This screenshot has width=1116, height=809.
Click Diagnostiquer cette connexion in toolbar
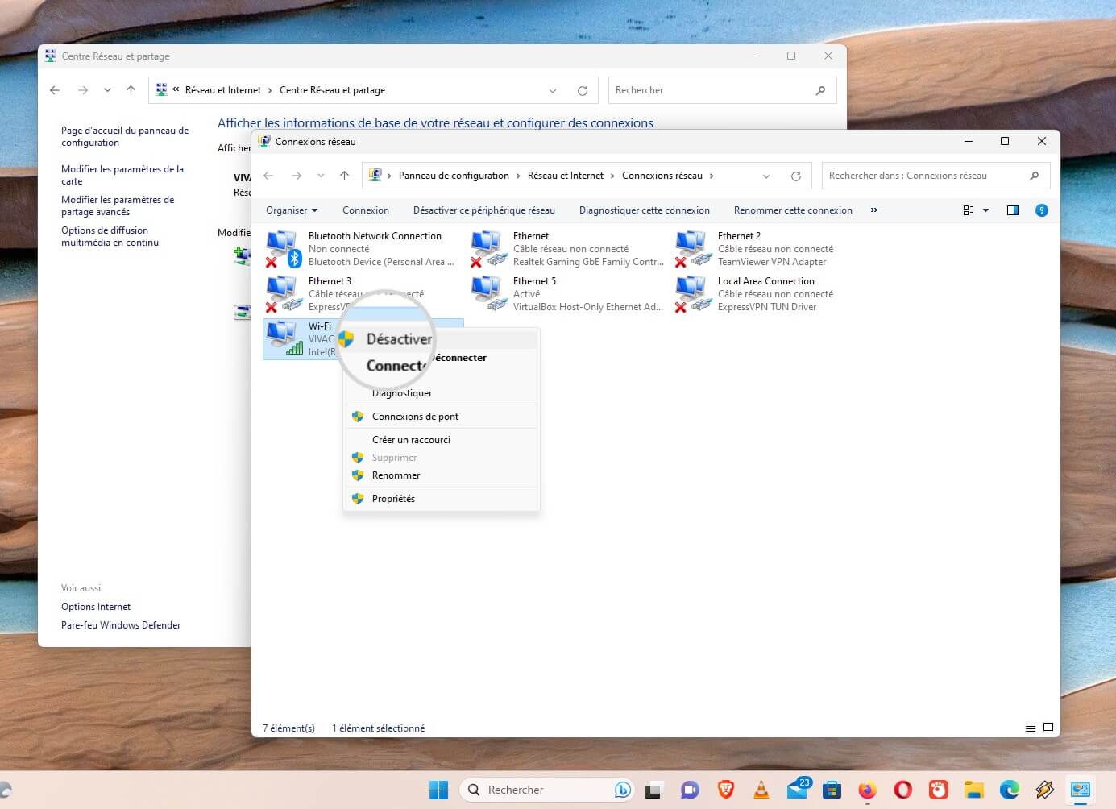coord(645,210)
